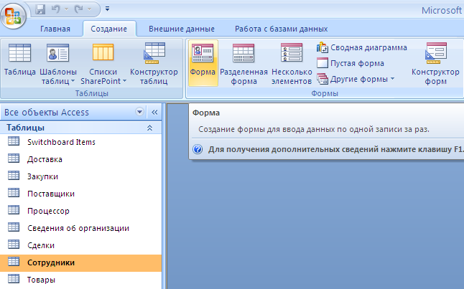This screenshot has height=289, width=464.
Task: Click the Таблицы ribbon group label
Action: 91,93
